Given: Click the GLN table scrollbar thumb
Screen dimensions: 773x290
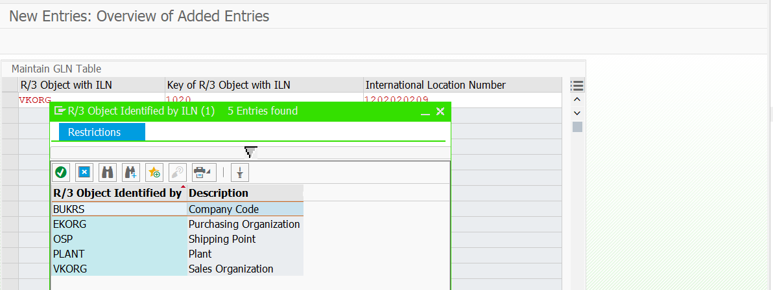Looking at the screenshot, I should (x=577, y=127).
